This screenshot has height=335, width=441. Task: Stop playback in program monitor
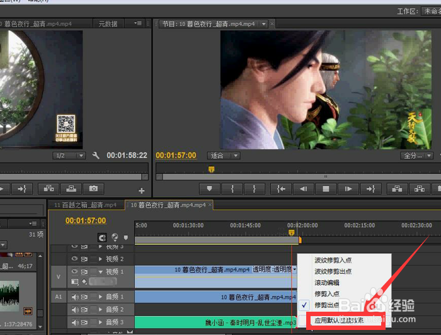pos(326,189)
